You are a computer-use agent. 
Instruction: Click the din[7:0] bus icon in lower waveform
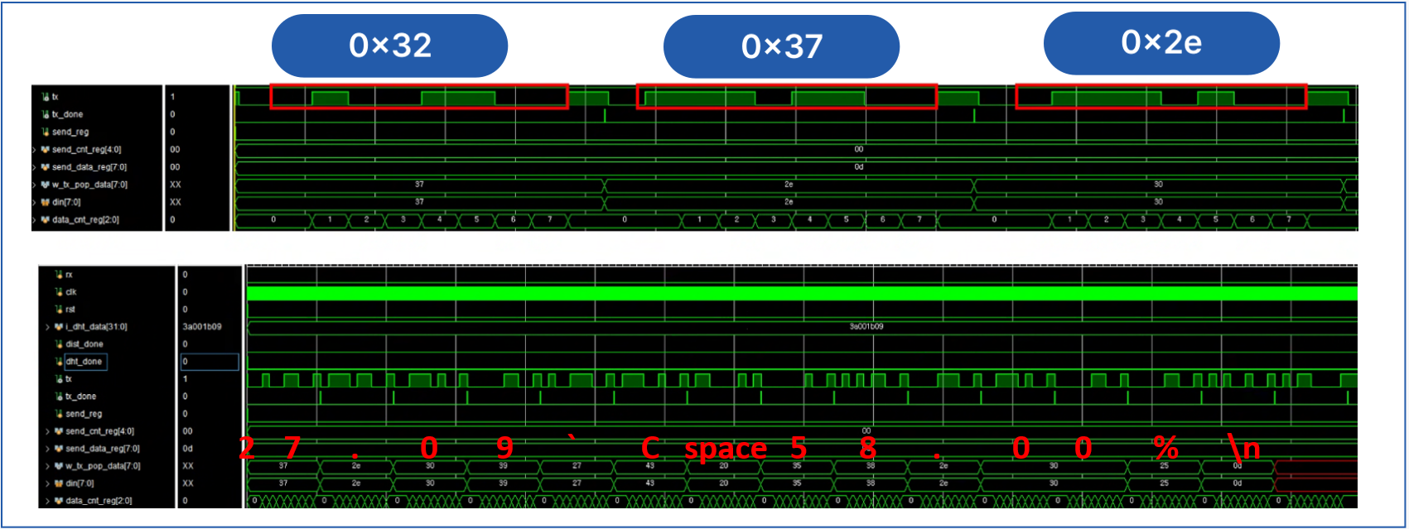coord(59,483)
